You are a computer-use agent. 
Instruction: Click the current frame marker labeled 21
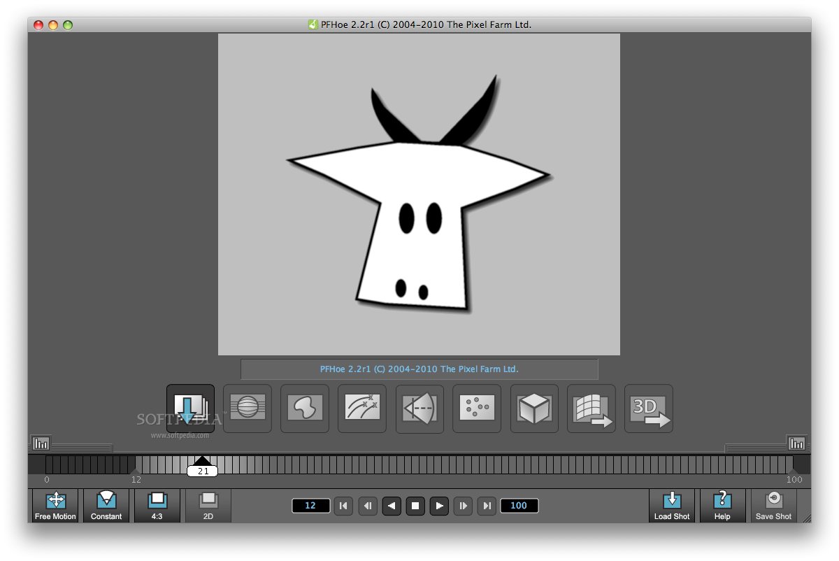(203, 471)
